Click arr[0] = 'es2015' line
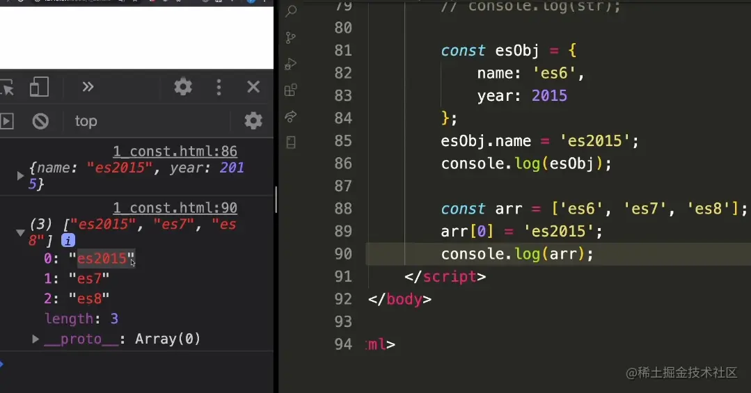 tap(521, 231)
